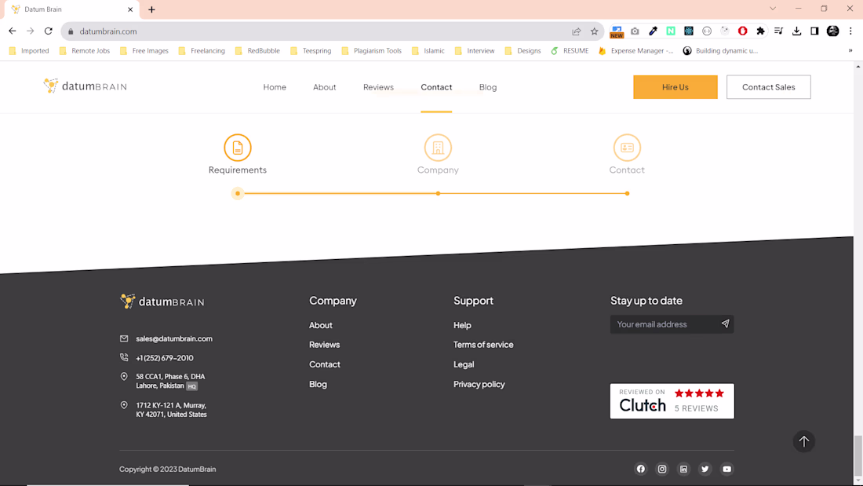Open the Instagram footer icon
Image resolution: width=863 pixels, height=486 pixels.
point(662,469)
